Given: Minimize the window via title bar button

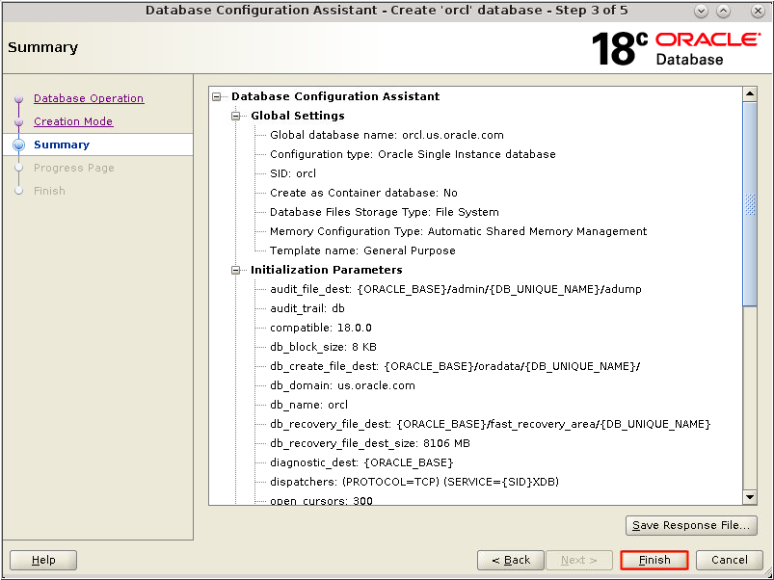Looking at the screenshot, I should pos(701,12).
